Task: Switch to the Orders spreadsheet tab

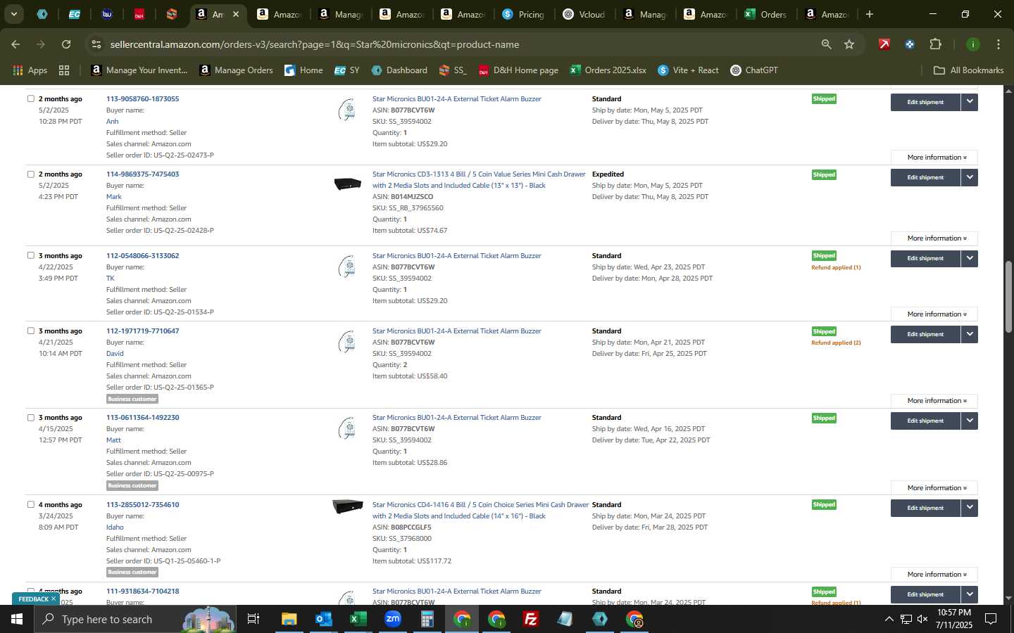Action: pyautogui.click(x=766, y=14)
